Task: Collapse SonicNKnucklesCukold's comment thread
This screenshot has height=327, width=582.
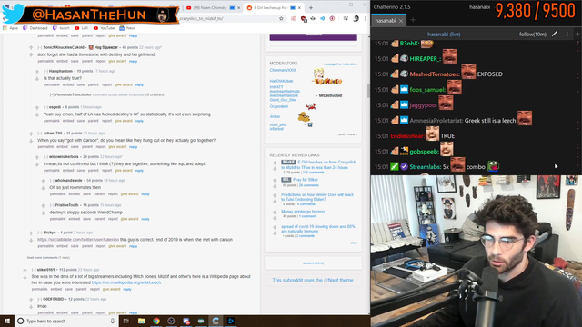Action: (40, 47)
